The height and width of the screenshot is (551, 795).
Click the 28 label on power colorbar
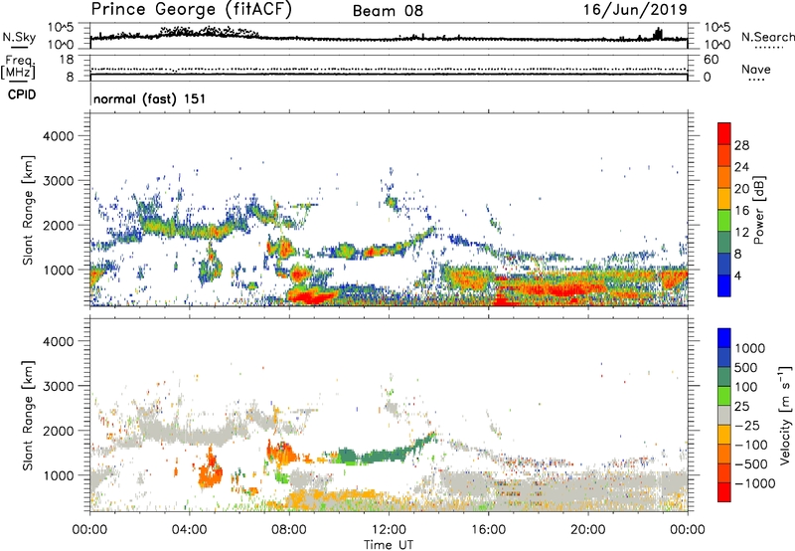[x=741, y=145]
